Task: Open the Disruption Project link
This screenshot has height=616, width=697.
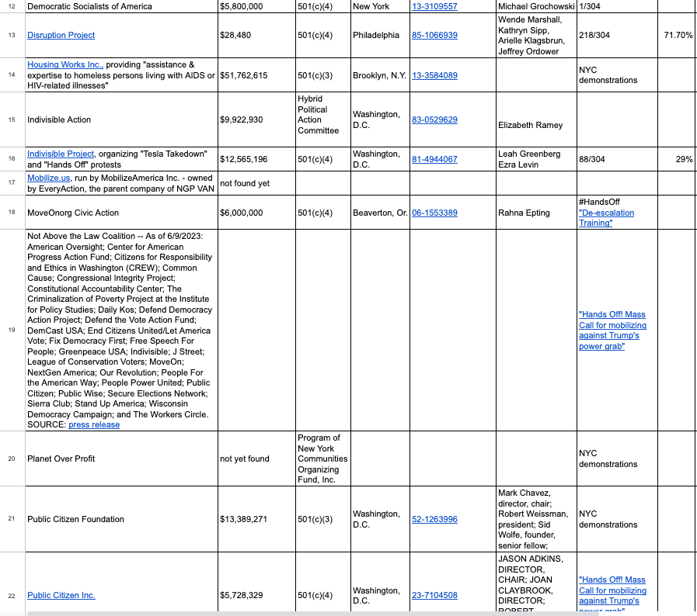Action: [61, 35]
